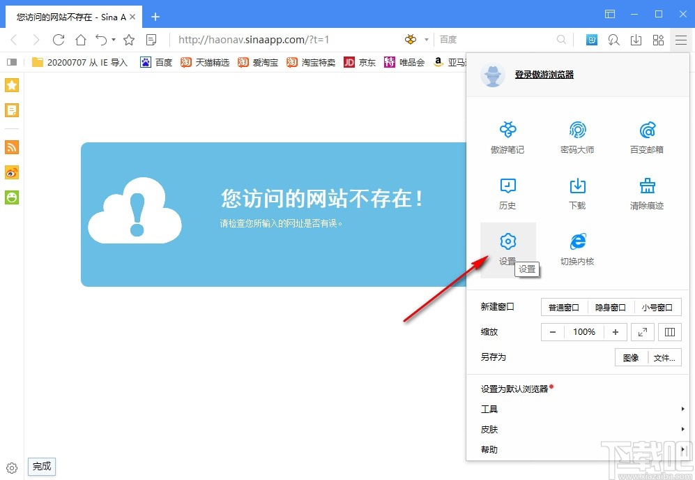695x480 pixels.
Task: Click the Download (下载) icon in menu panel
Action: point(577,192)
